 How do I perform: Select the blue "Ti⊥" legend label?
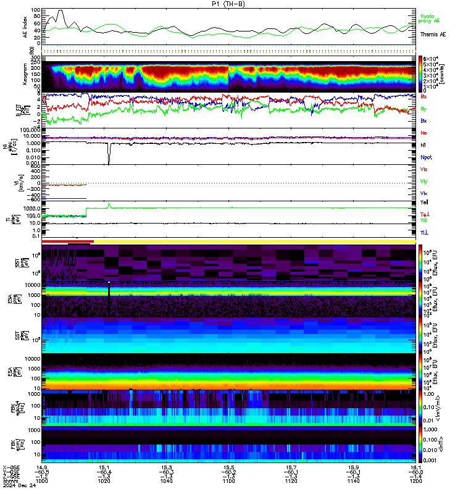[424, 233]
